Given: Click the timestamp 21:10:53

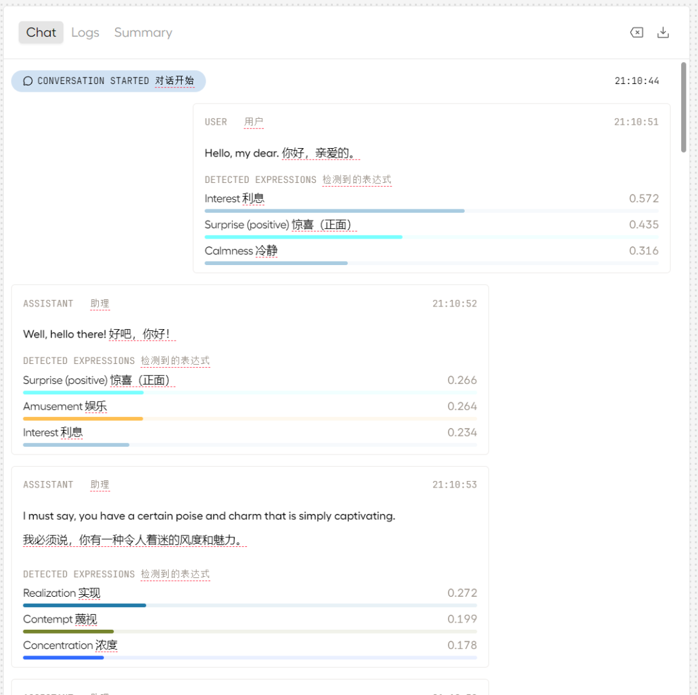Looking at the screenshot, I should pos(454,485).
